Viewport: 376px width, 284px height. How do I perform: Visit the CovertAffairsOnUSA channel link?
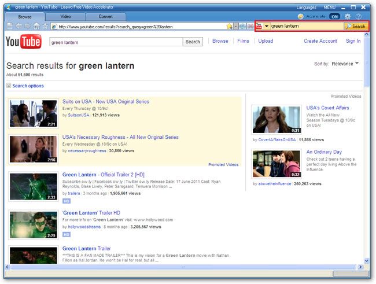pyautogui.click(x=277, y=139)
